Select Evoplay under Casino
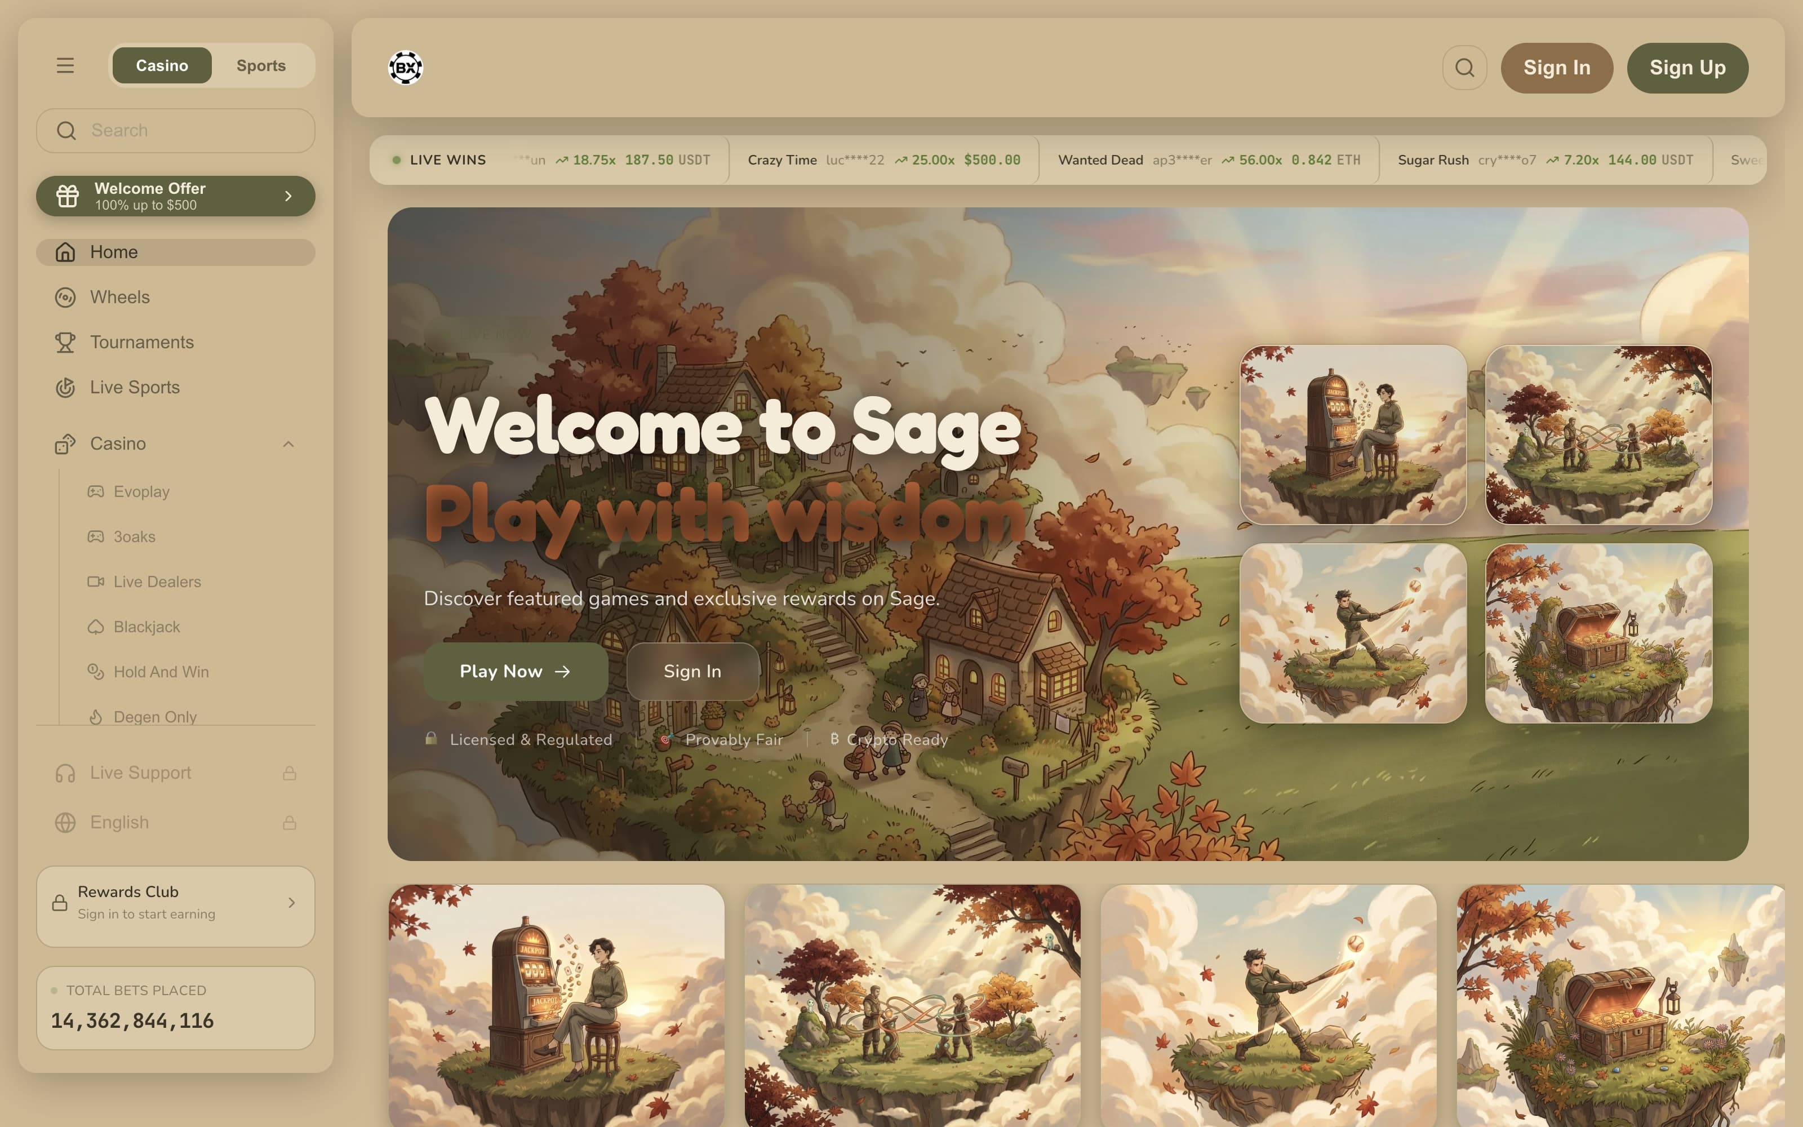This screenshot has height=1127, width=1803. pos(141,491)
